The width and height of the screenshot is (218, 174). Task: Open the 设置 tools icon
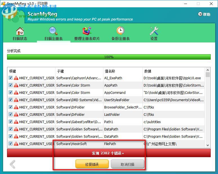[x=154, y=31]
